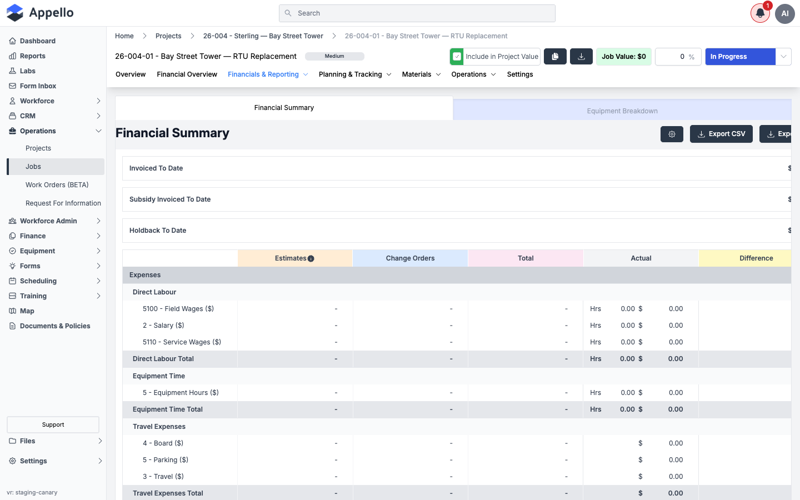
Task: Open Dashboard from the sidebar
Action: point(37,41)
